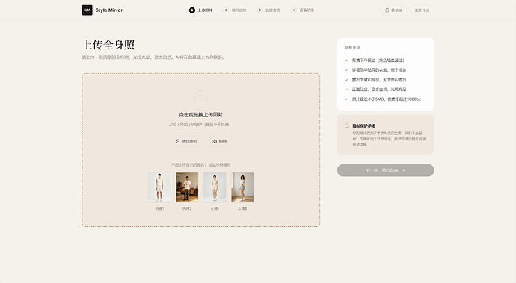
Task: Go to step 2 in the stepper
Action: [x=235, y=10]
